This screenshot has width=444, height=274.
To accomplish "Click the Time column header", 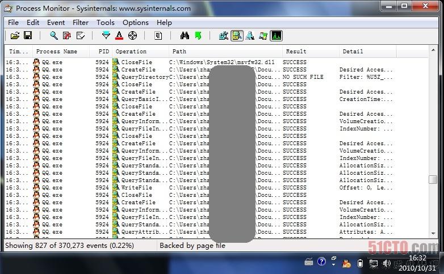I will click(18, 52).
